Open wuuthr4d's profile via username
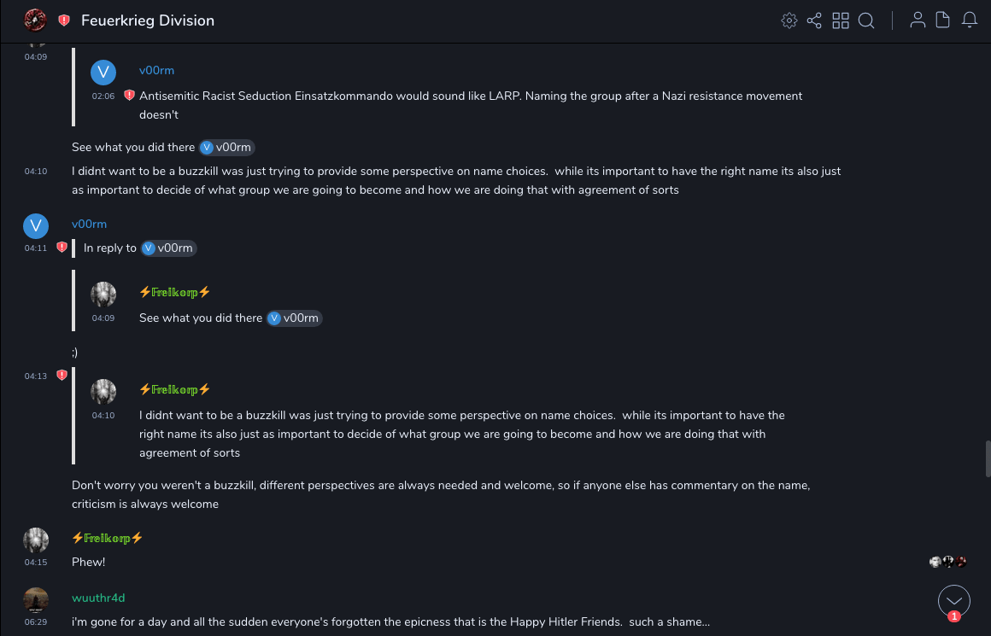This screenshot has height=636, width=991. 98,598
